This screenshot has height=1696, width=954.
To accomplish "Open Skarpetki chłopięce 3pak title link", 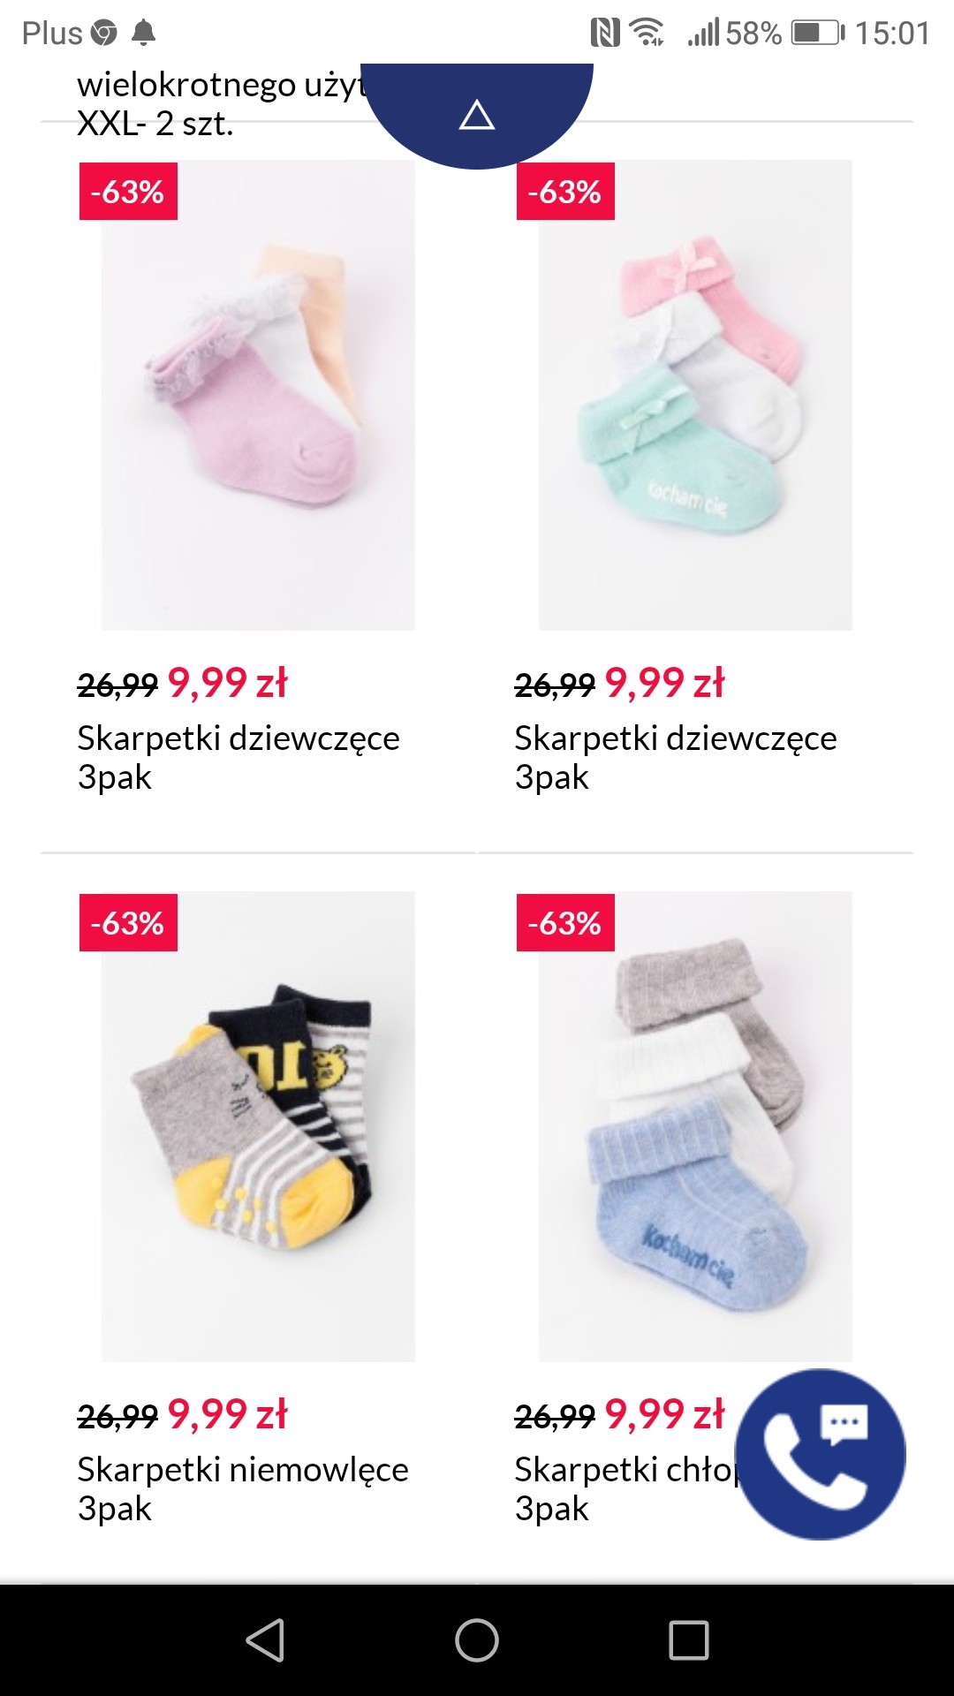I will 625,1489.
